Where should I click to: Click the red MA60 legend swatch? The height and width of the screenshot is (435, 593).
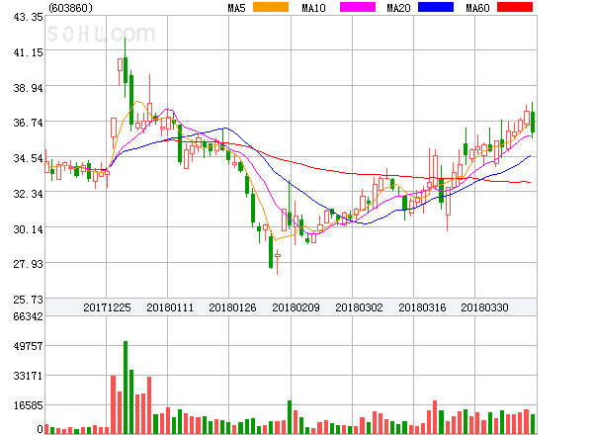point(515,7)
